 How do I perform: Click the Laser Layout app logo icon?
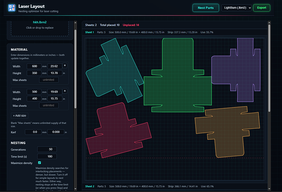pyautogui.click(x=12, y=8)
